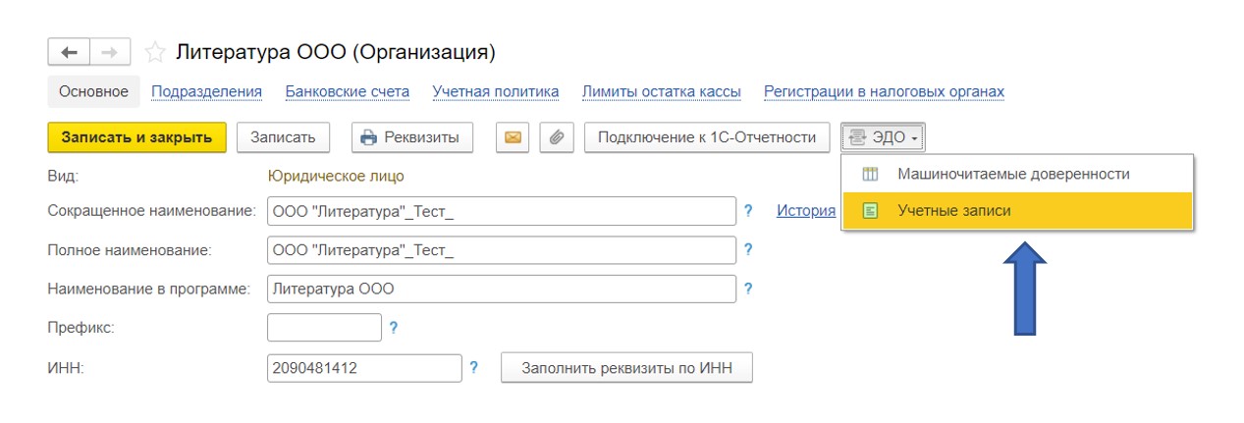
Task: Click help icon beside Полное наименование field
Action: tap(748, 250)
